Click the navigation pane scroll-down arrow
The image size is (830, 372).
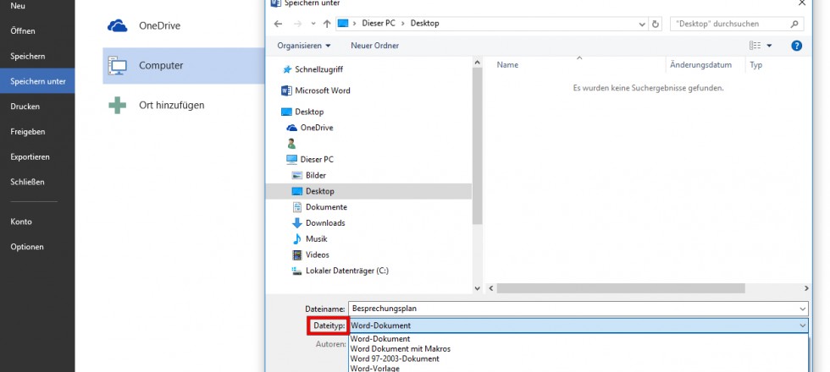pyautogui.click(x=477, y=288)
